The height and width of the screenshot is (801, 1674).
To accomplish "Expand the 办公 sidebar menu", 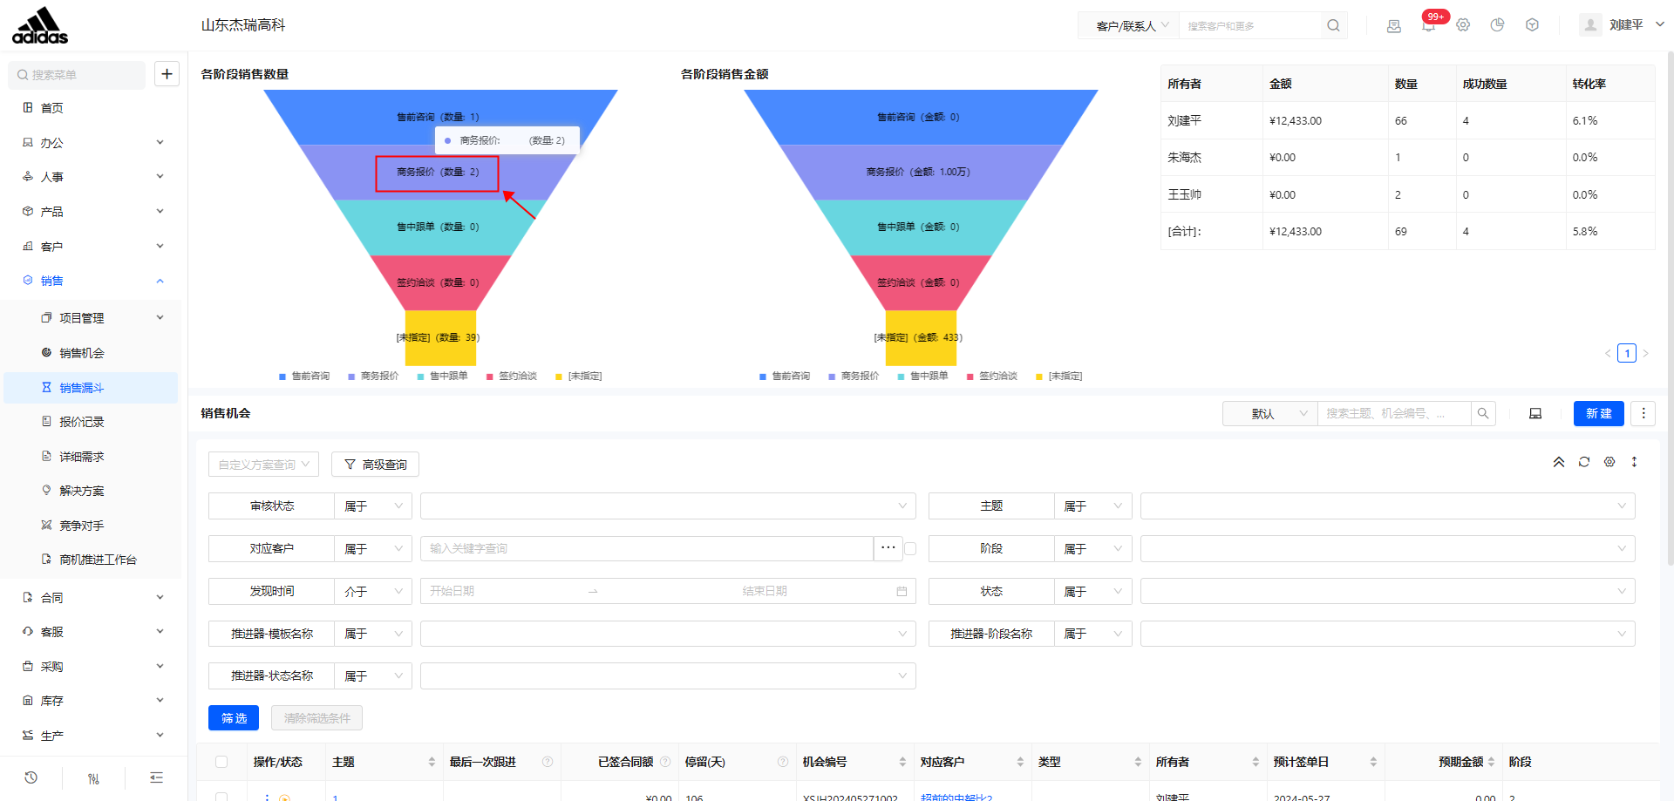I will [x=93, y=142].
